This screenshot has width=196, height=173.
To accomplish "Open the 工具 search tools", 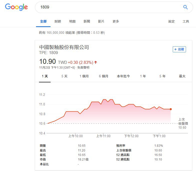I will pos(186,22).
